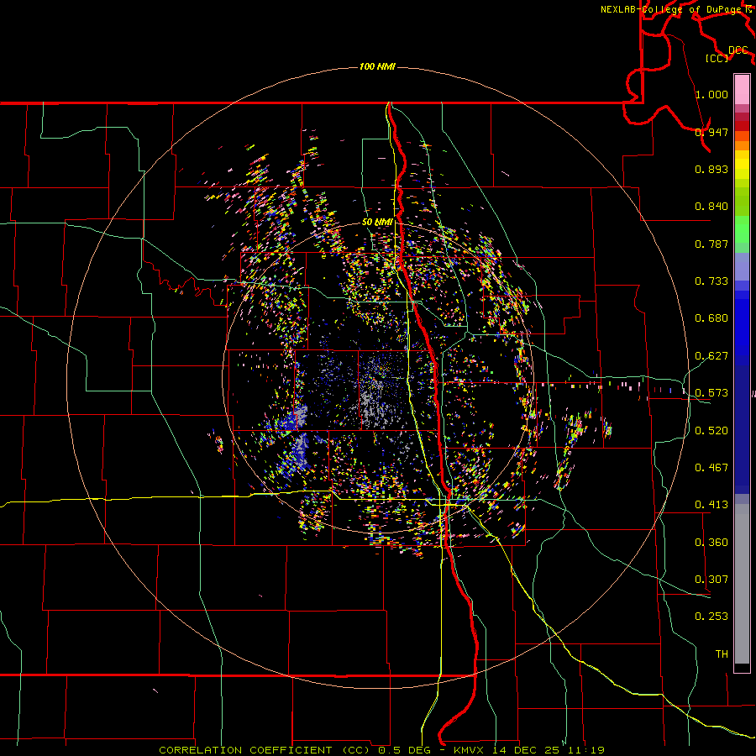Click the 0.467 scale value
756x756 pixels.
pos(711,468)
